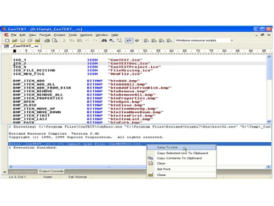The height and width of the screenshot is (206, 274).
Task: Click the Close file toolbar icon
Action: (38, 41)
